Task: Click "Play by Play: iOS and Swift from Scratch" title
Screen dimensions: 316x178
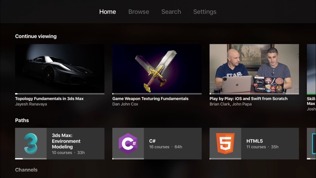Action: (x=249, y=98)
